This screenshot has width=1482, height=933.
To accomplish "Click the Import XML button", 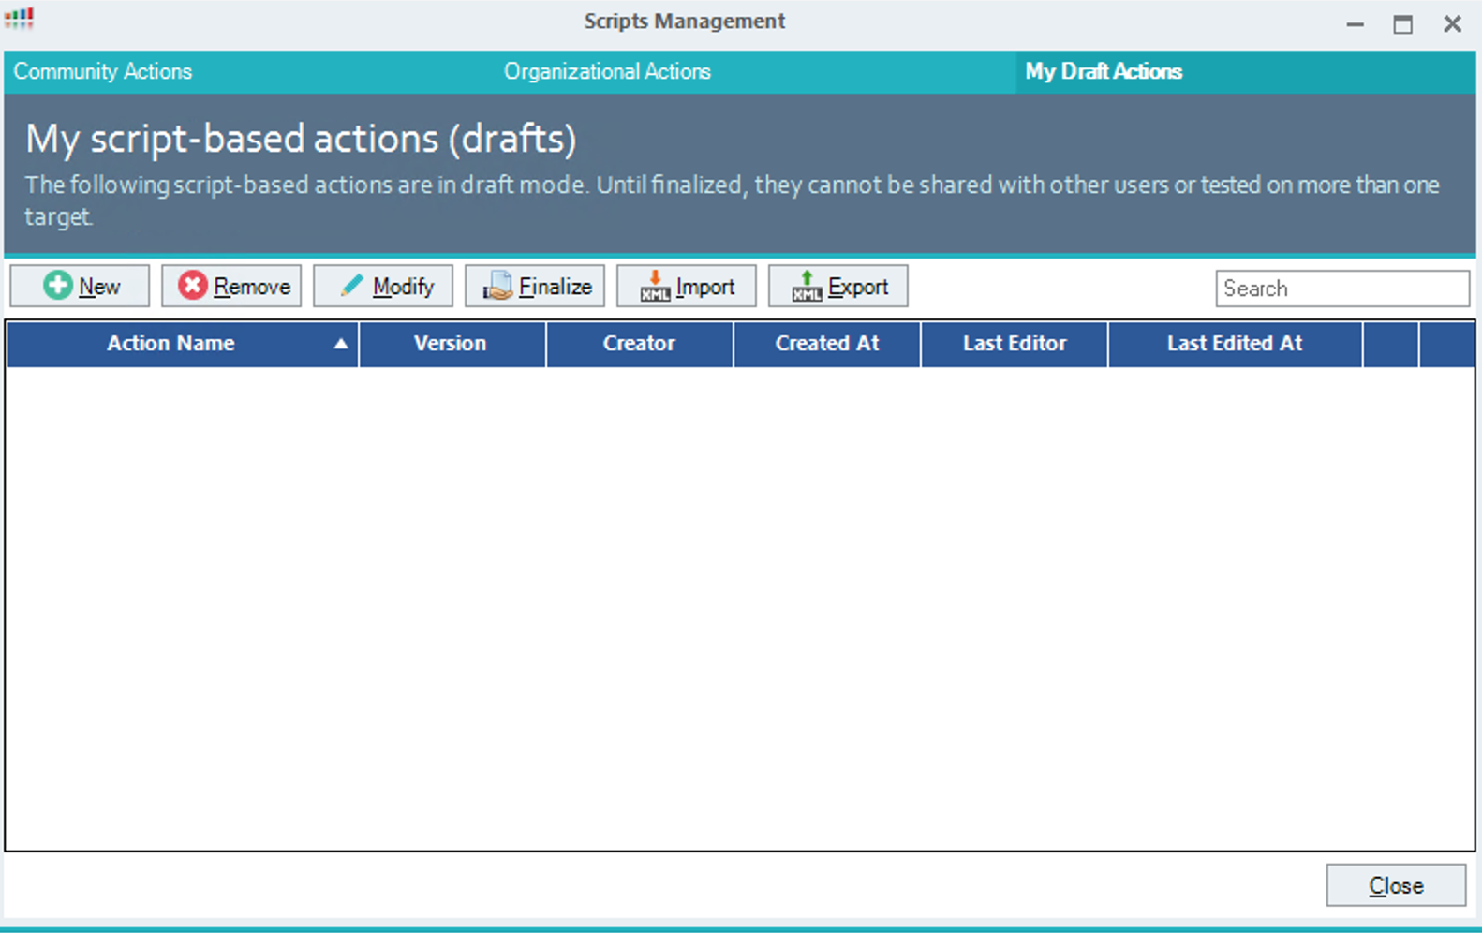I will point(687,286).
